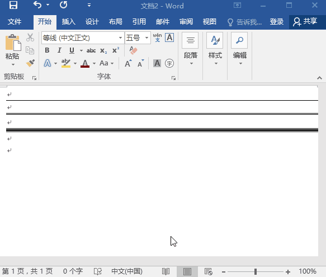
Task: Click the zoom slider handle
Action: click(256, 271)
